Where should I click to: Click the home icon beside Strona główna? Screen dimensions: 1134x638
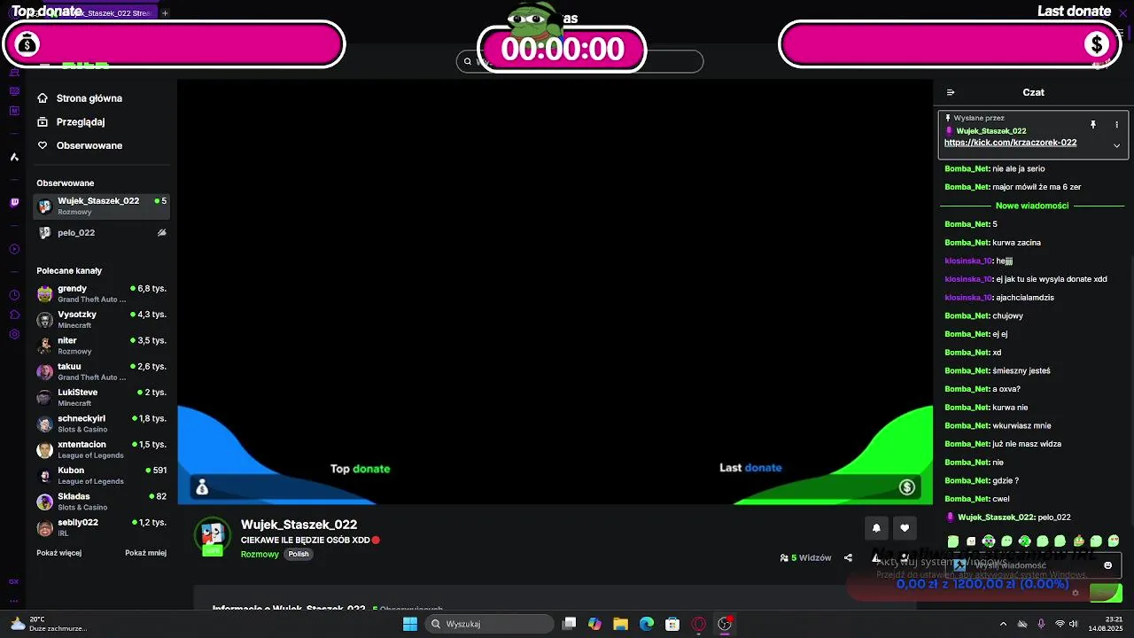(x=43, y=98)
